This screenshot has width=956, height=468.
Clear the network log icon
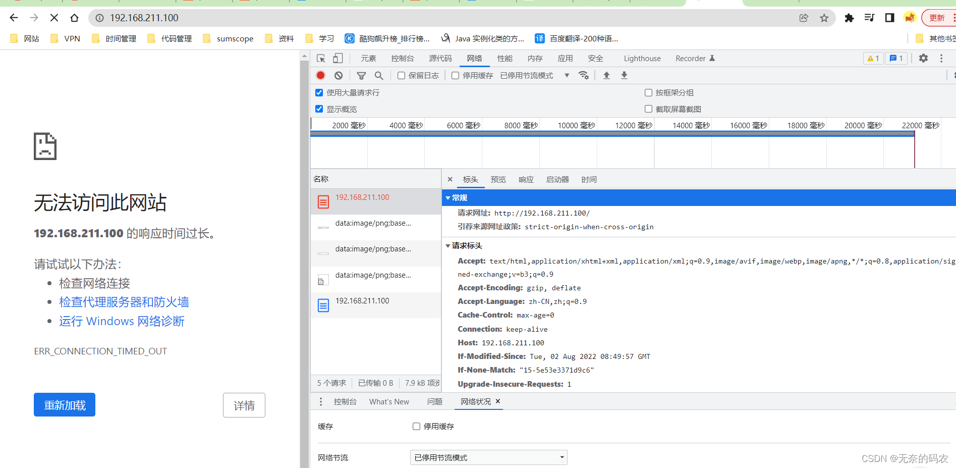coord(339,75)
